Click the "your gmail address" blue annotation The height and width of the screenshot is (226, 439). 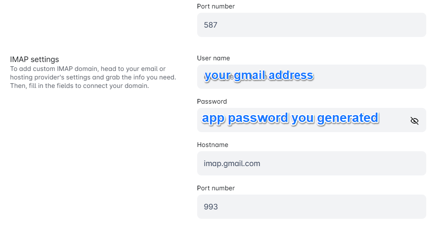258,76
